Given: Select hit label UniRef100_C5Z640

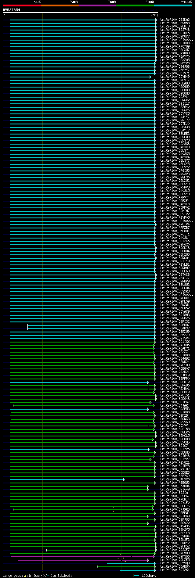Looking at the screenshot, I should 175,107.
